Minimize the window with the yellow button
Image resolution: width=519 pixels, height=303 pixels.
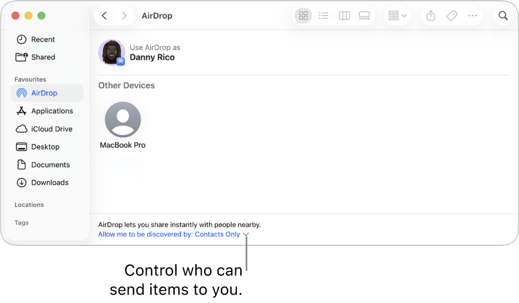28,16
